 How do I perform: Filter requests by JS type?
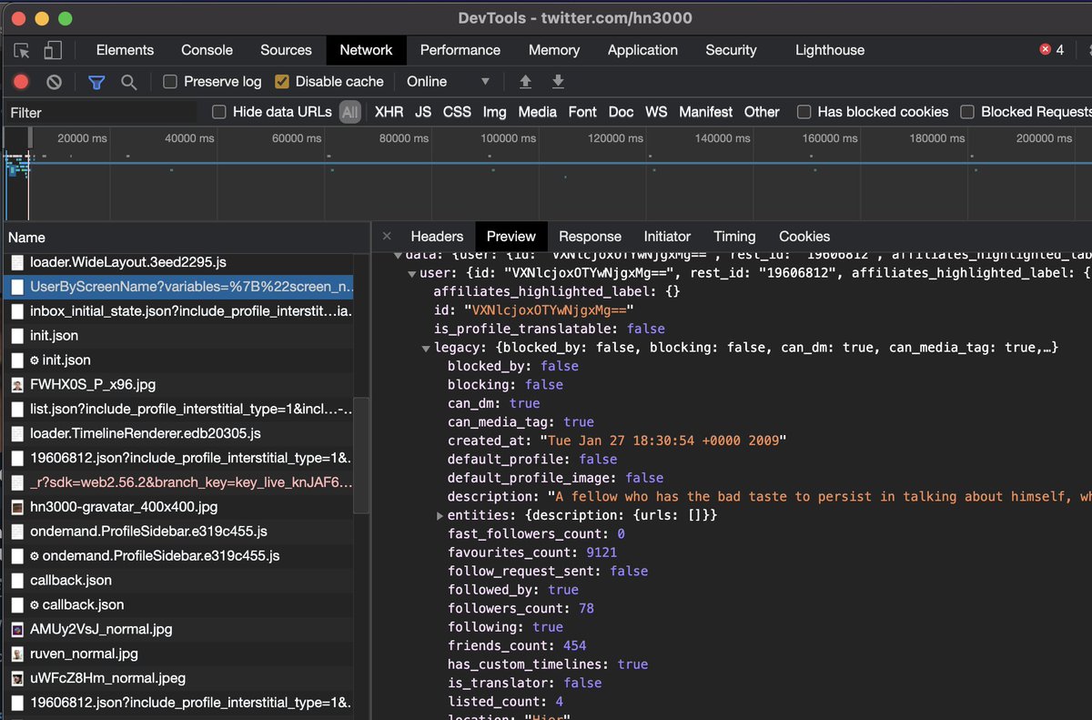pyautogui.click(x=423, y=112)
